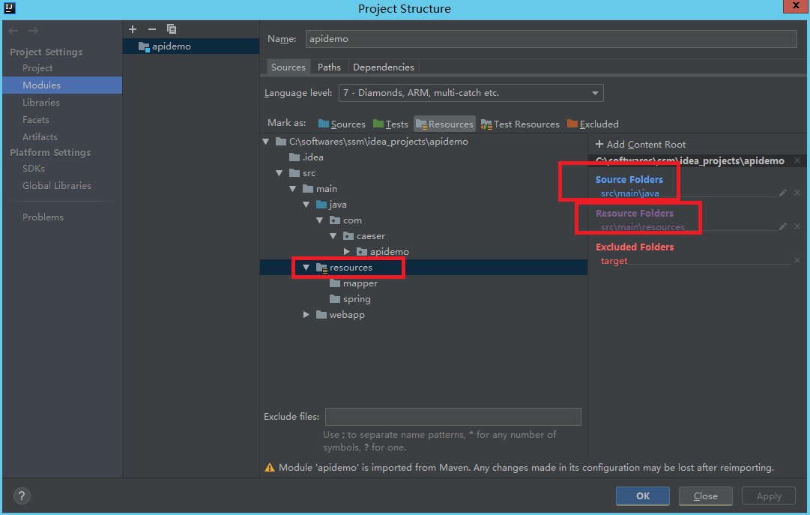Toggle the Resources mark button
Screen dimensions: 810x515
point(445,124)
